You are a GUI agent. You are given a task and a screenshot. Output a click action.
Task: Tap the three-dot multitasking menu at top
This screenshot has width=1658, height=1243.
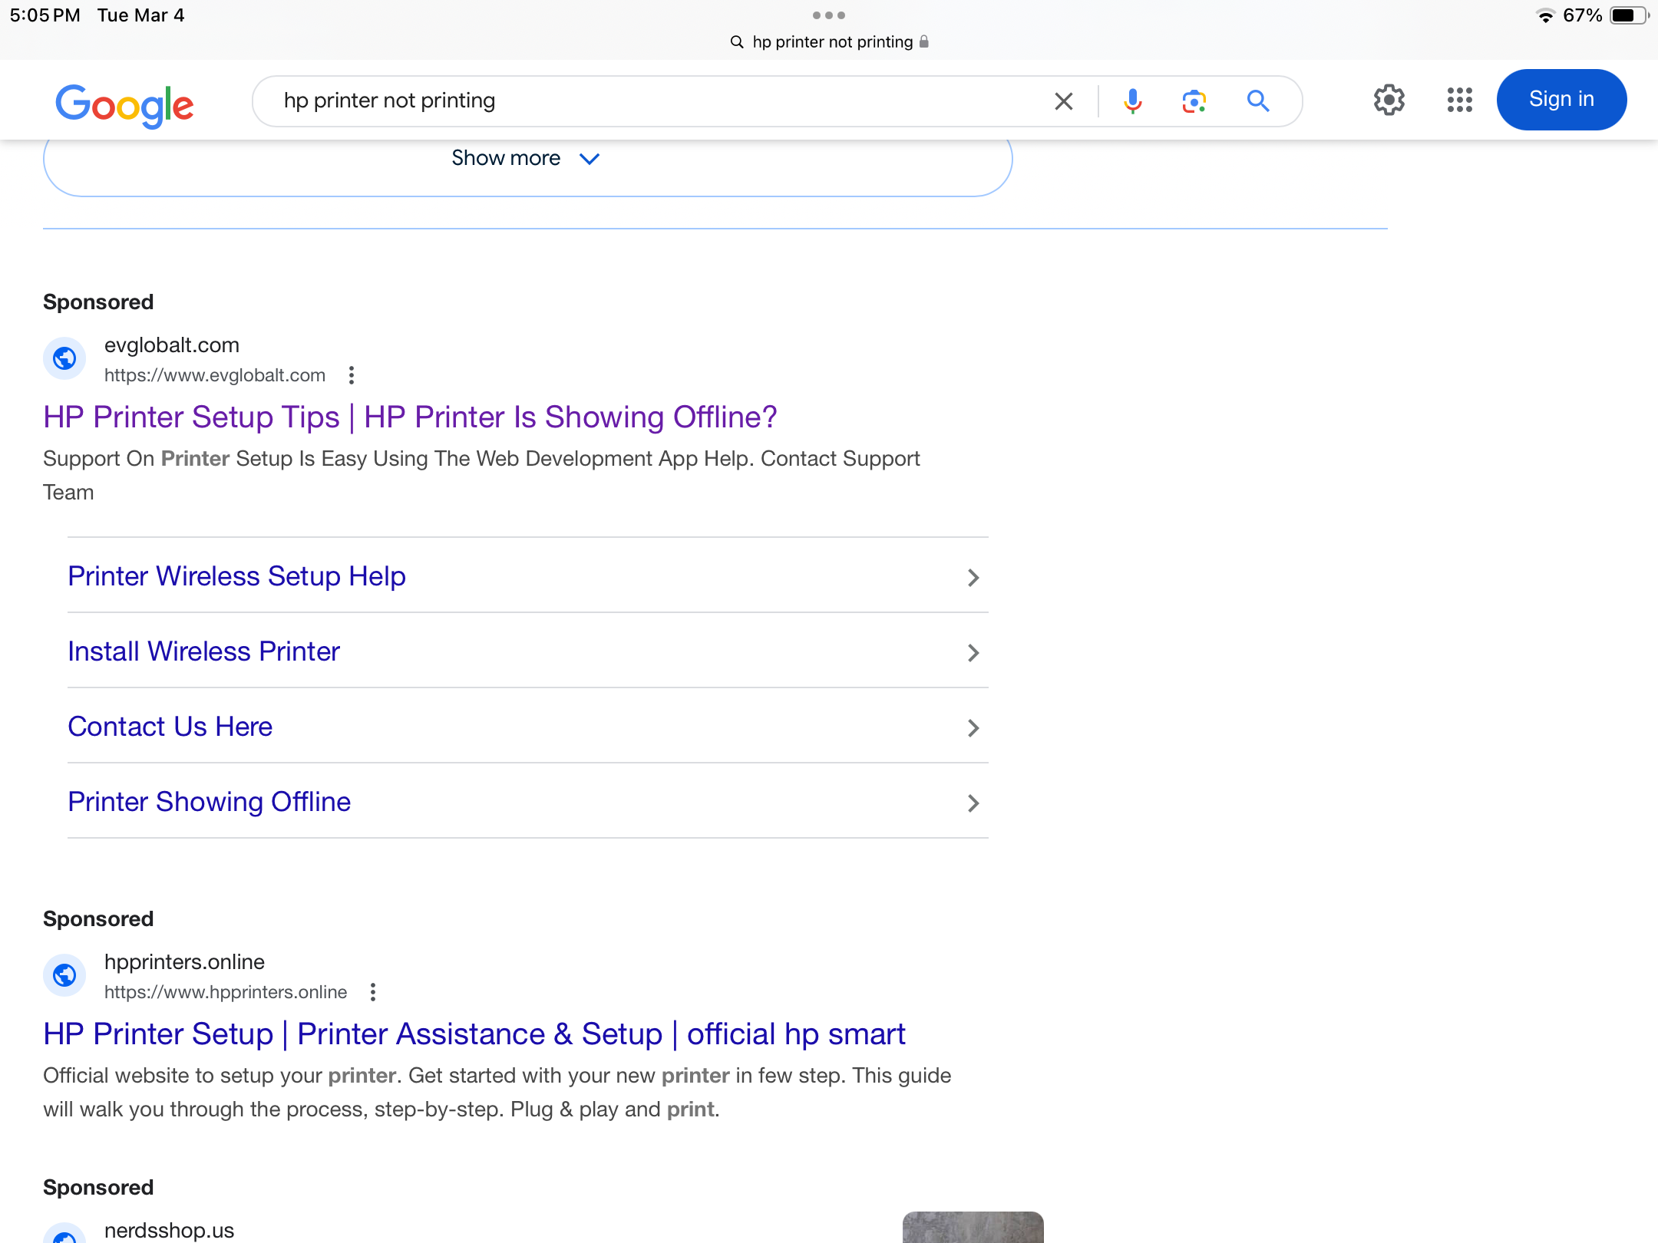click(x=829, y=15)
